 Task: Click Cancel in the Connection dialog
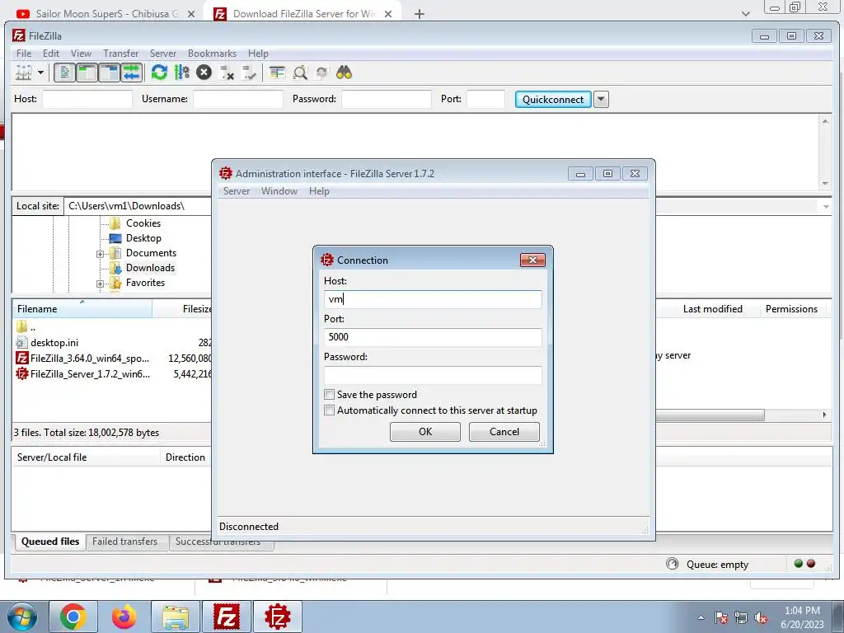[x=504, y=432]
